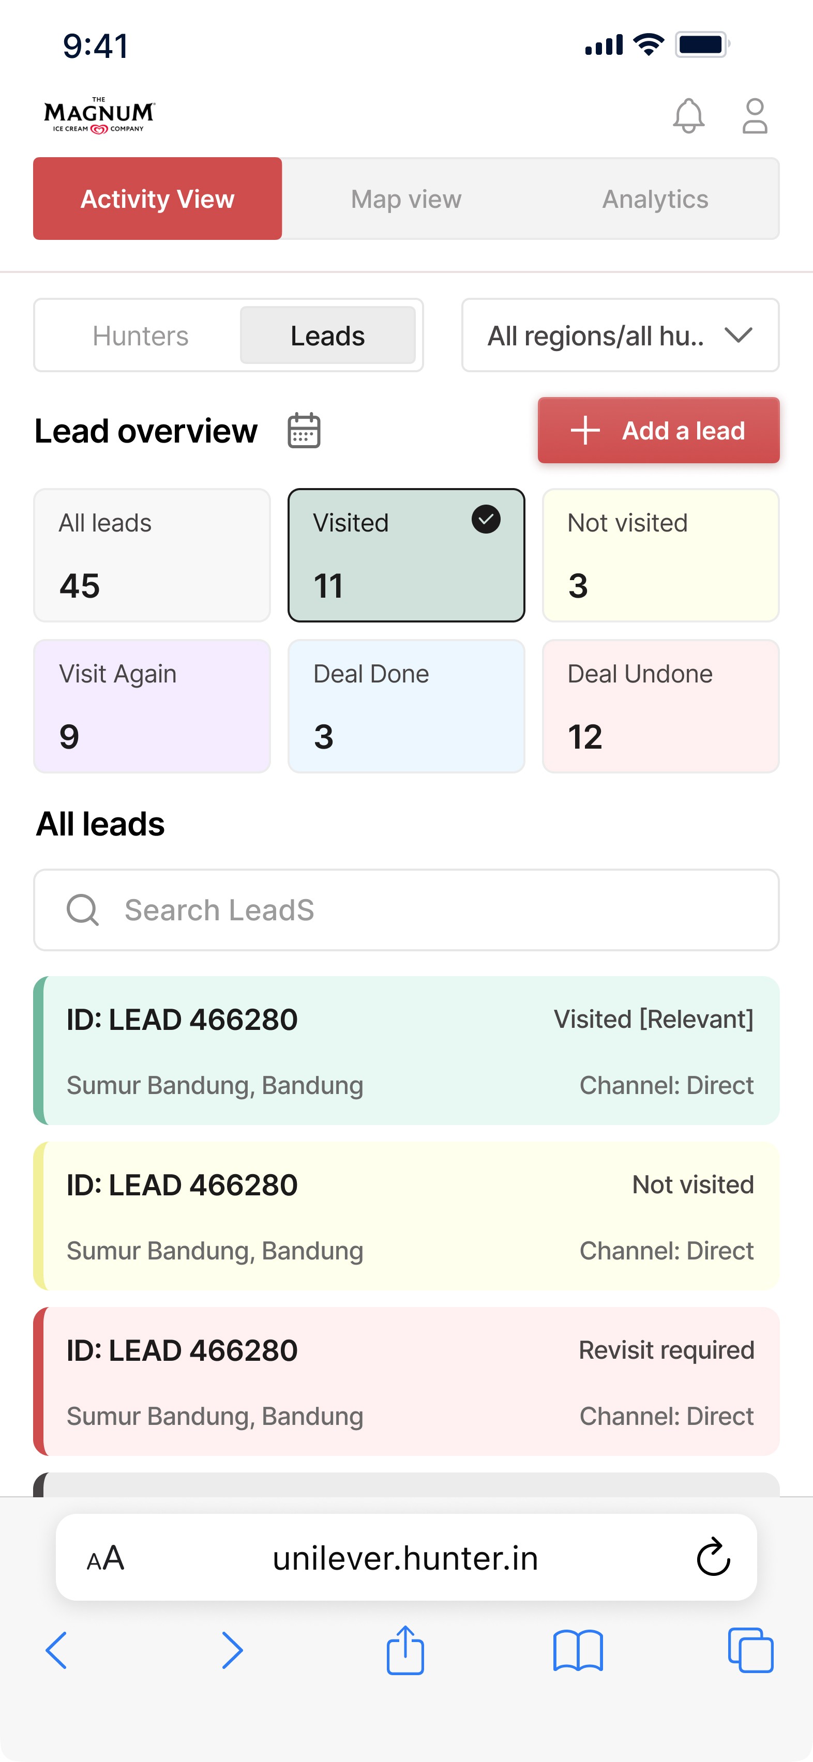Expand the All regions/all hunters dropdown
The image size is (813, 1762).
pyautogui.click(x=620, y=336)
